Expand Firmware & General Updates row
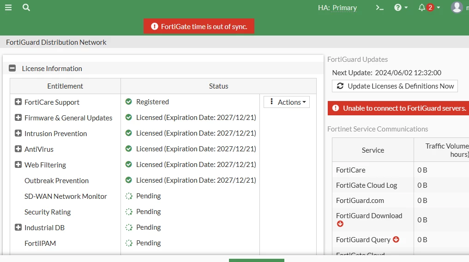Viewport: 469px width, 262px height. (18, 118)
